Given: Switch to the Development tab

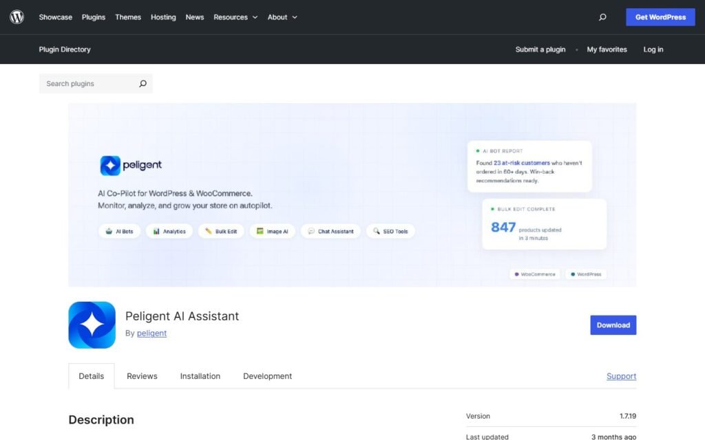Looking at the screenshot, I should (268, 376).
